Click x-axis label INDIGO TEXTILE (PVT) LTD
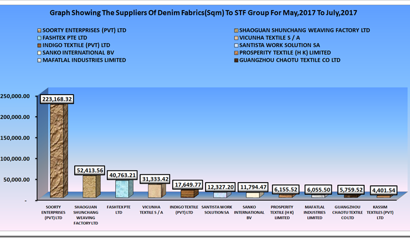410x238 pixels. [184, 210]
